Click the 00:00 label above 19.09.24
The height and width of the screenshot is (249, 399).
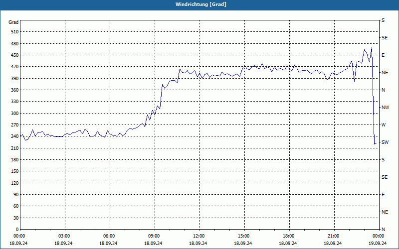pyautogui.click(x=379, y=236)
